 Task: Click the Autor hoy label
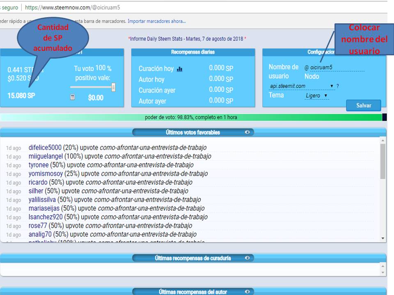(x=151, y=79)
